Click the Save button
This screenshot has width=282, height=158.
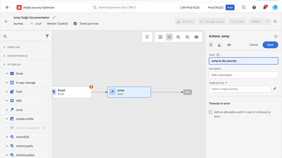pos(270,45)
